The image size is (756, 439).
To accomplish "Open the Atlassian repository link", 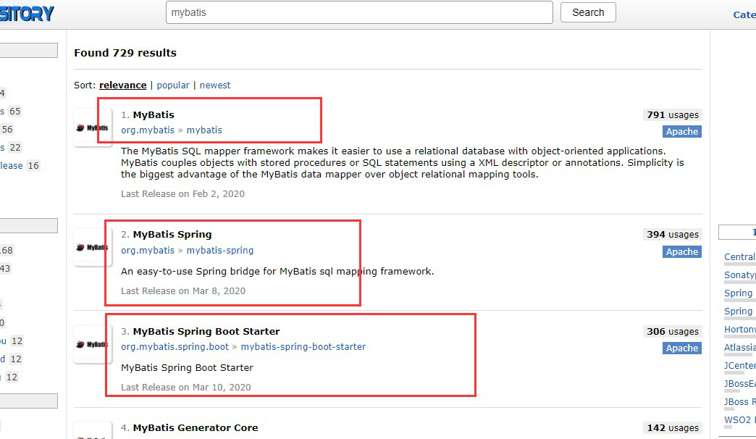I will point(739,347).
